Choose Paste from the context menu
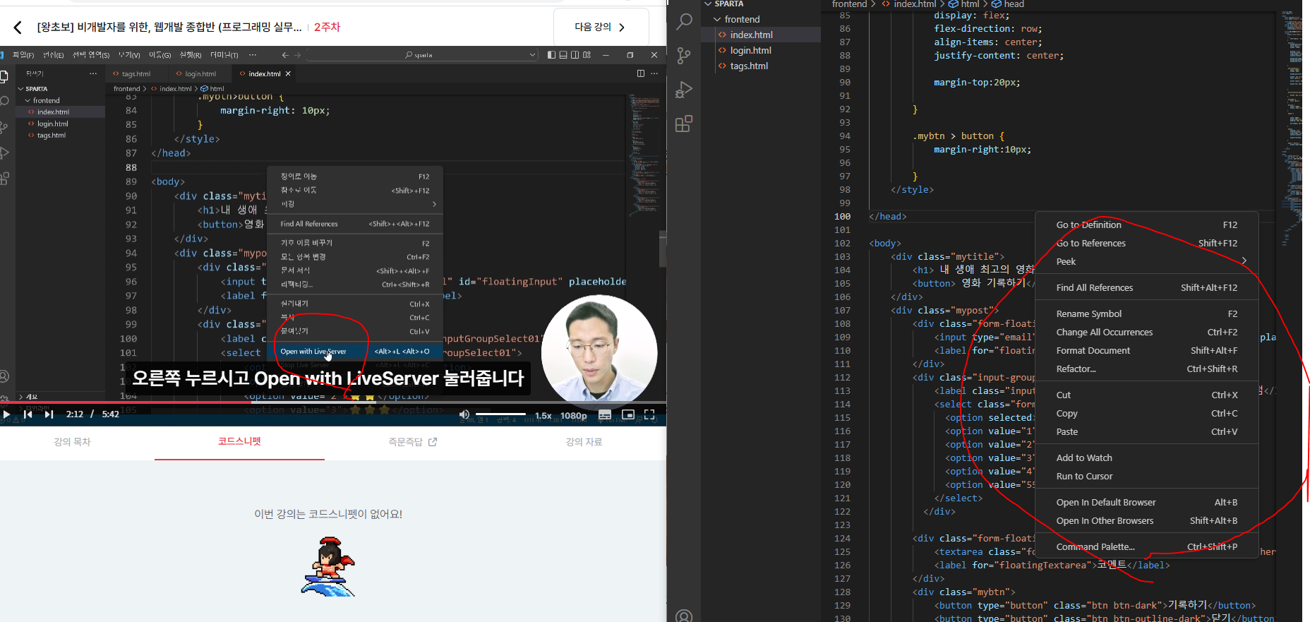The image size is (1310, 622). (x=1146, y=432)
